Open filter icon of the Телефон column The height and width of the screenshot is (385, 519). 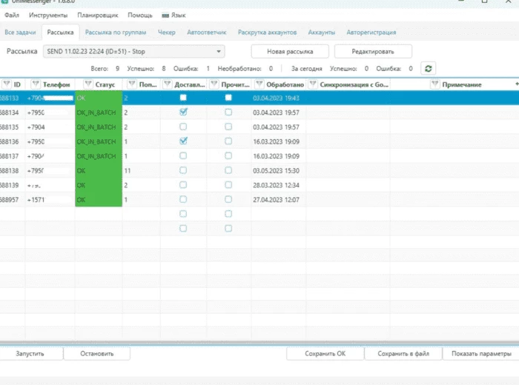click(x=36, y=84)
